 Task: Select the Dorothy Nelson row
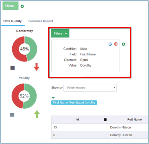[x=100, y=127]
